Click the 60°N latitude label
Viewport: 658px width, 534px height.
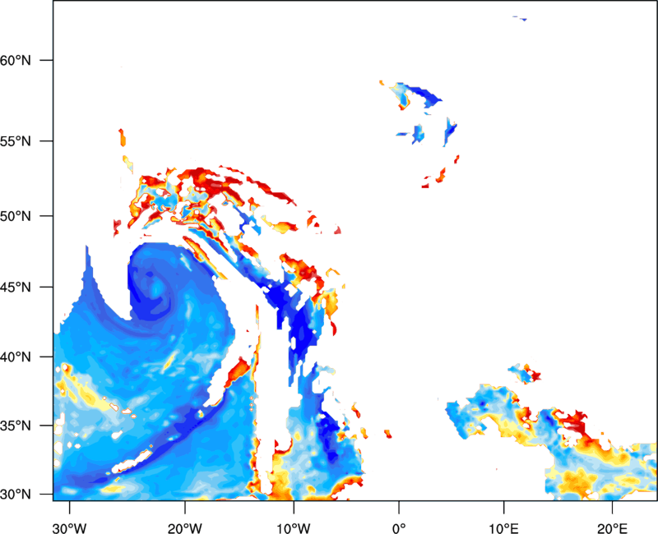pyautogui.click(x=16, y=60)
